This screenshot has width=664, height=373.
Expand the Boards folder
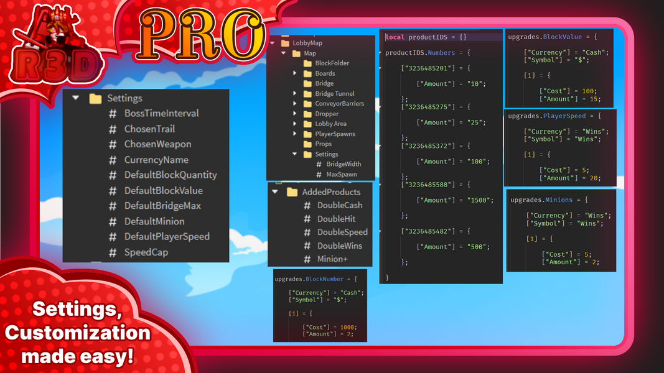click(x=295, y=73)
